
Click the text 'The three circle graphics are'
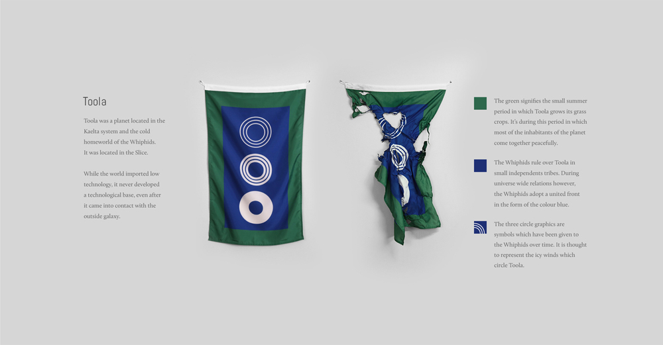pos(529,224)
